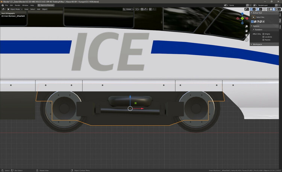The image size is (282, 172).
Task: Choose the Intersect selection mode
Action: tap(264, 21)
